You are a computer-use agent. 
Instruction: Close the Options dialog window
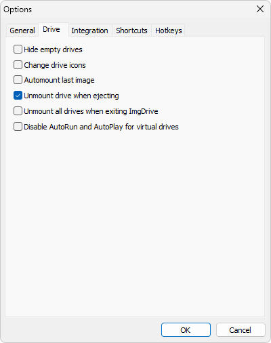[260, 9]
